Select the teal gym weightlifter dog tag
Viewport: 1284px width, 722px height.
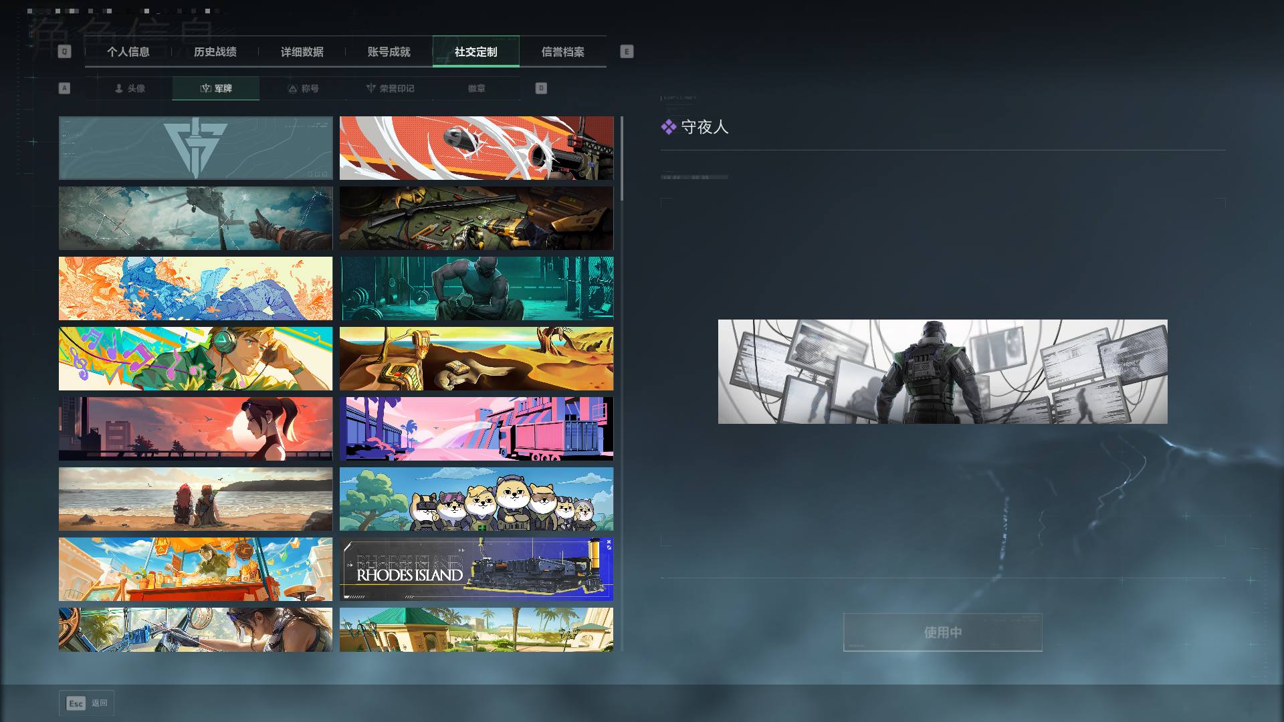[x=476, y=289]
